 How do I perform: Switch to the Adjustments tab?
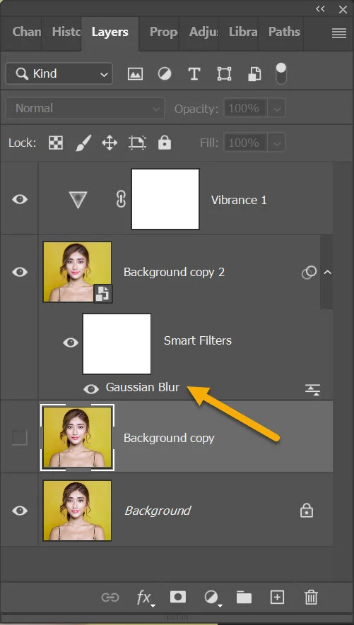(x=203, y=32)
